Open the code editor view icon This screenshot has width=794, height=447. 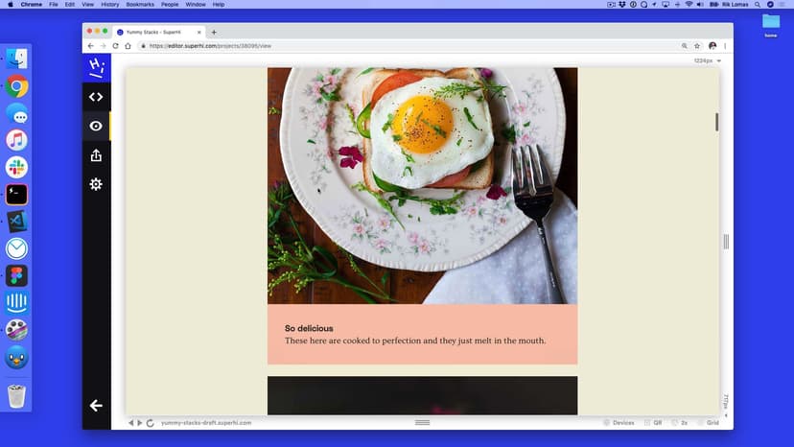[96, 97]
